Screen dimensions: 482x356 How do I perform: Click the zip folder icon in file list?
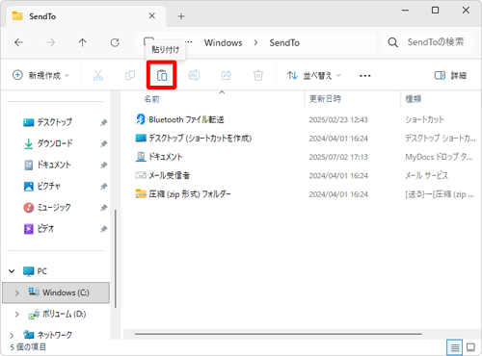tap(141, 193)
